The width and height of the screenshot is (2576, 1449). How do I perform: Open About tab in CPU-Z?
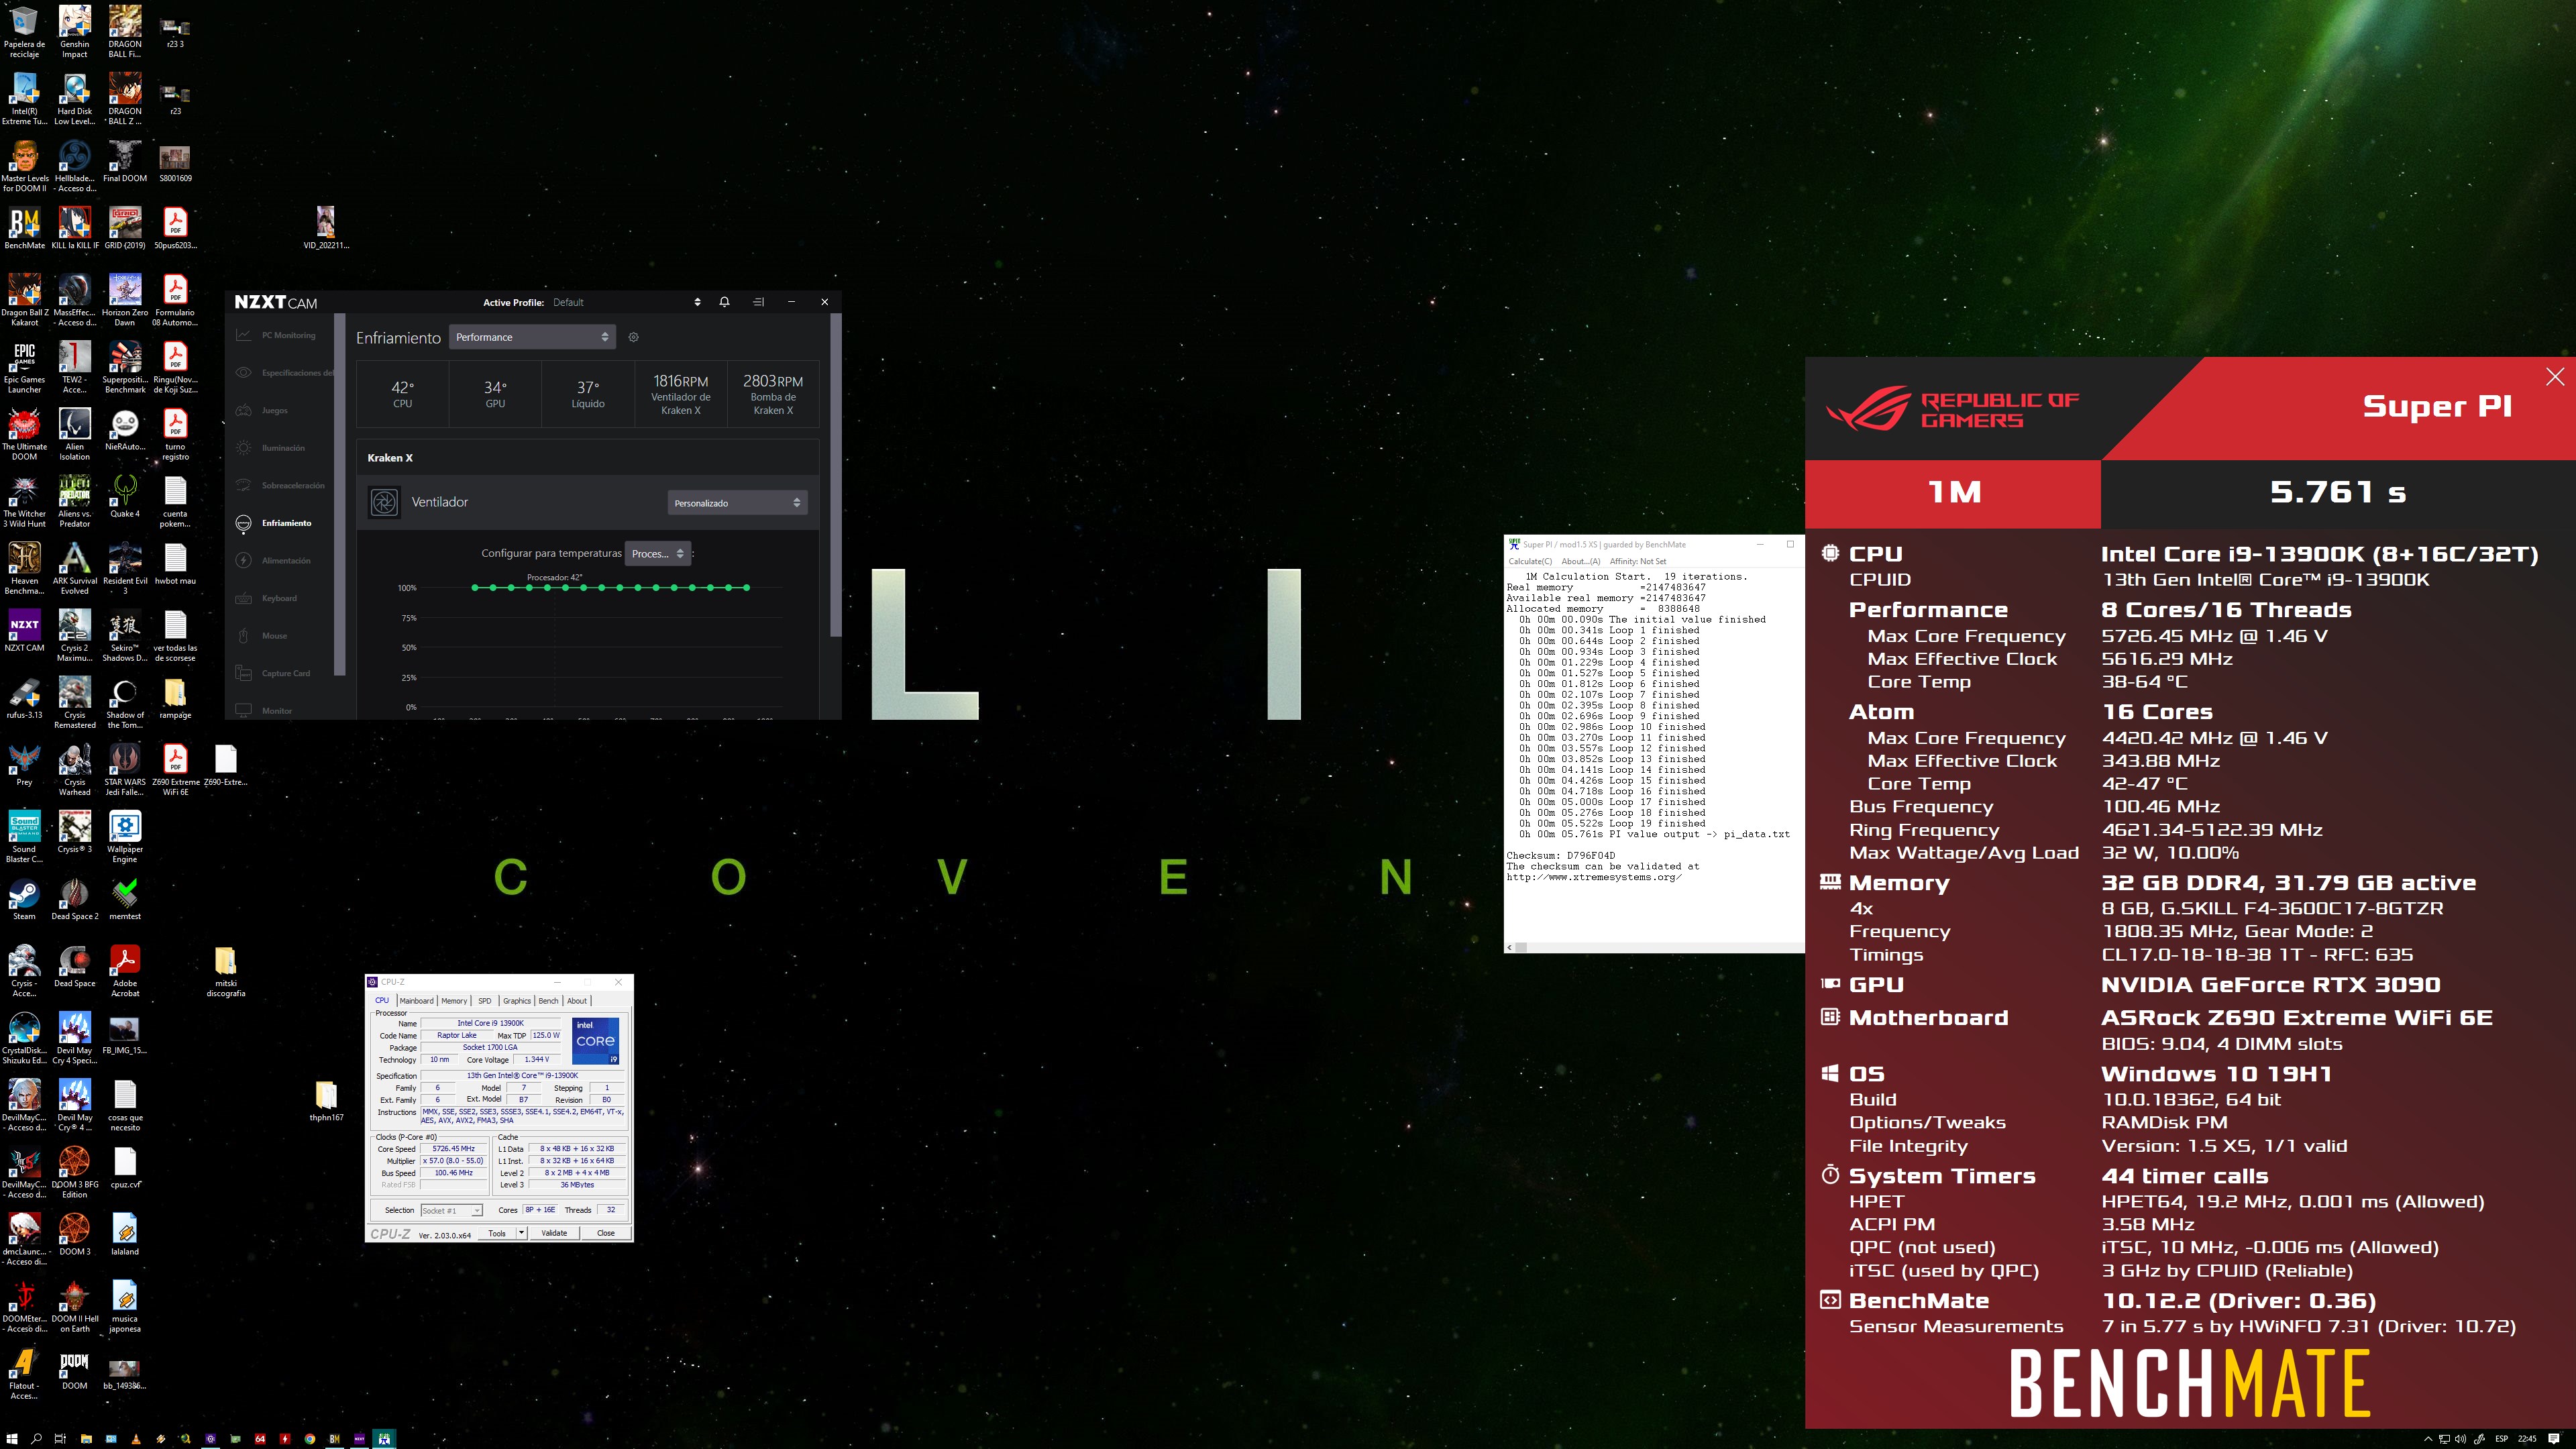pos(577,1000)
